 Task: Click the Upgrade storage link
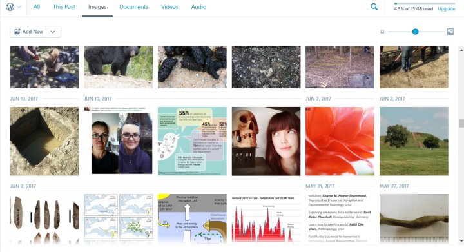pos(446,9)
